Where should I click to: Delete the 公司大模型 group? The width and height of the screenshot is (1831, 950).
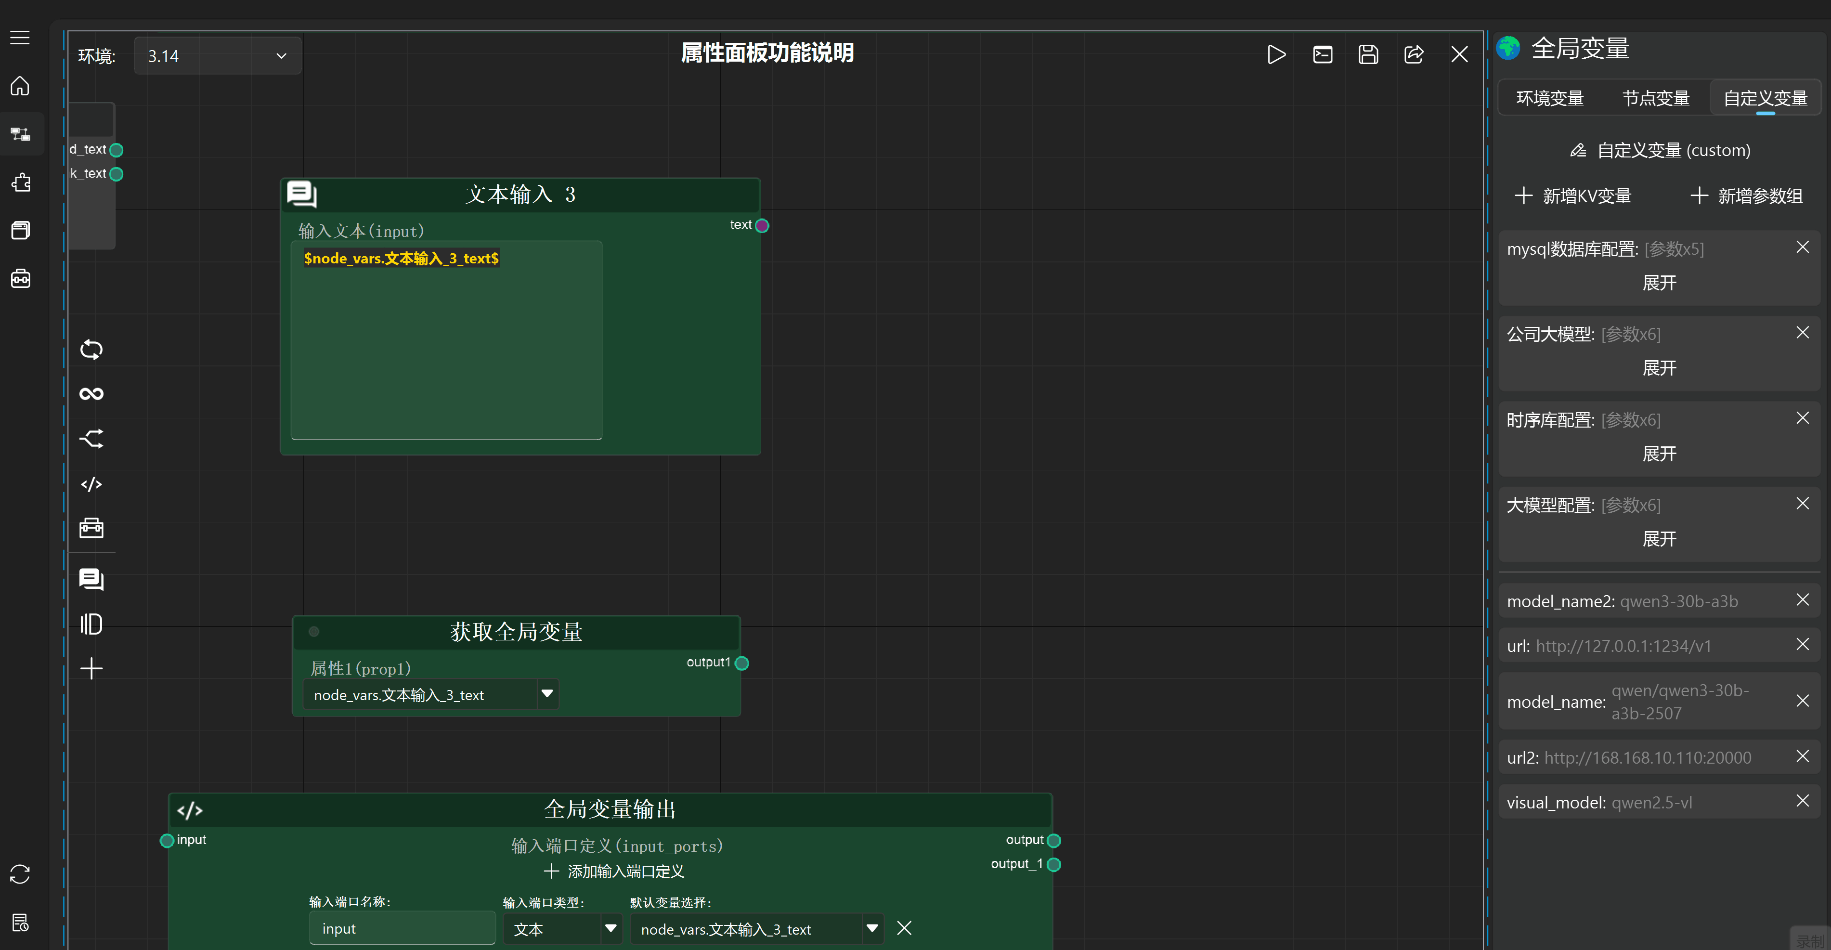coord(1803,333)
